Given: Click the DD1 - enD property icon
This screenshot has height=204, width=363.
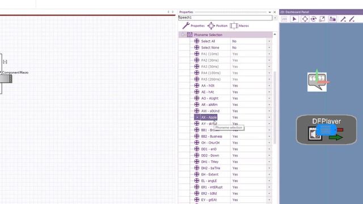Looking at the screenshot, I should point(197,149).
